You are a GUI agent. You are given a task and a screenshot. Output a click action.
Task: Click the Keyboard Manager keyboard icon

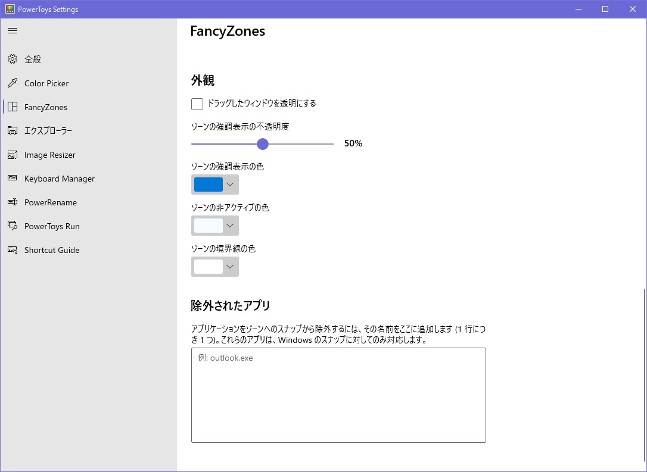[13, 178]
